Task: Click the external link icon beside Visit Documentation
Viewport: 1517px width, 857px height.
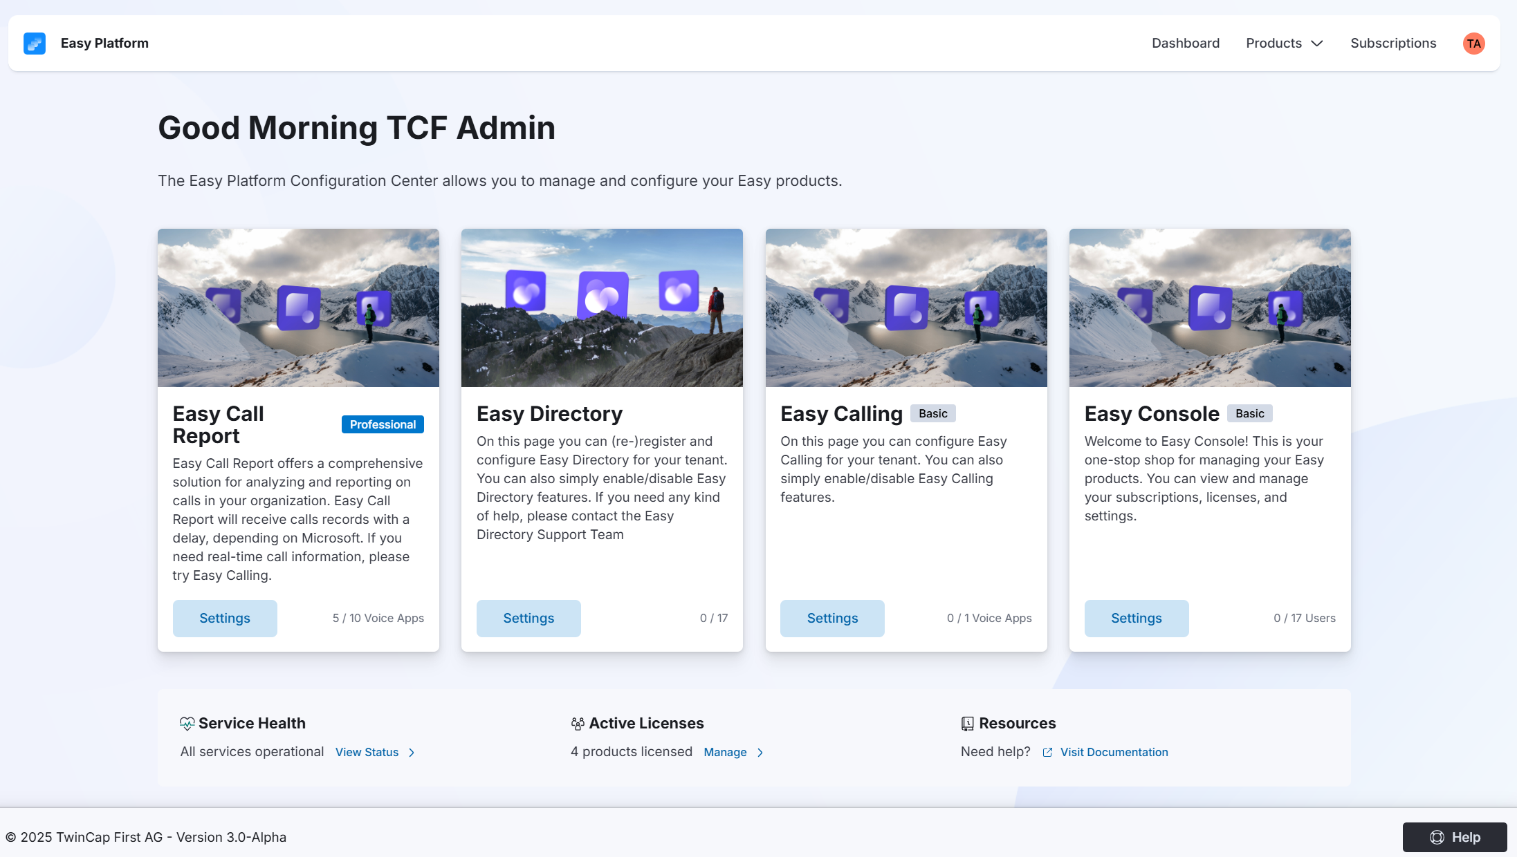Action: click(x=1047, y=753)
